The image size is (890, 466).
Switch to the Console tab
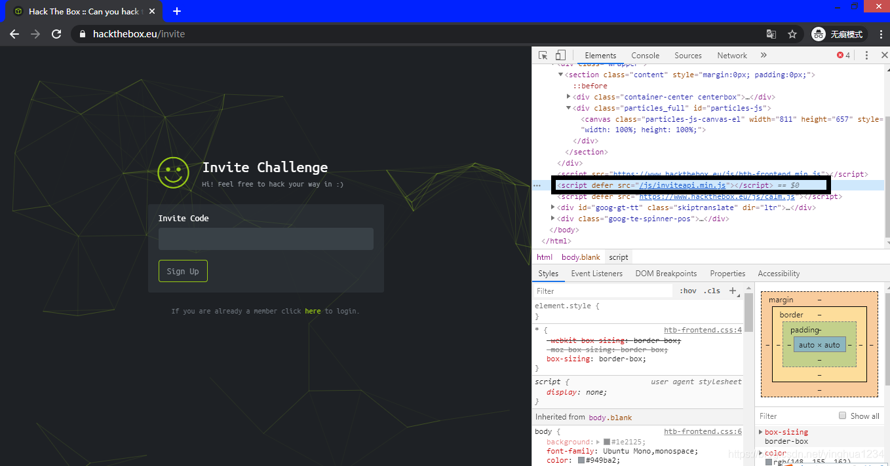(x=646, y=56)
